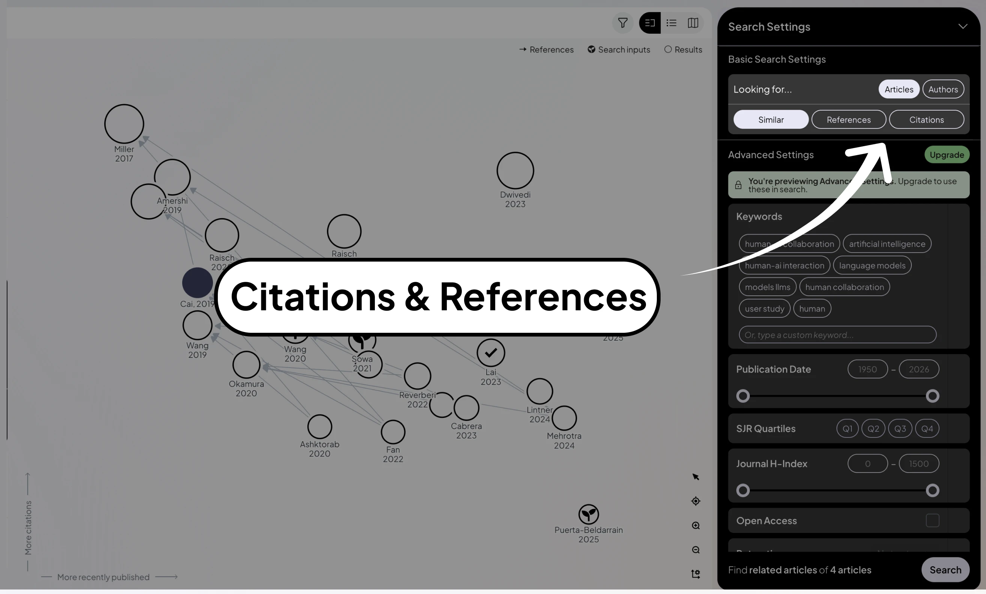Screen dimensions: 986x594
Task: Toggle the Q4 SJR quartile
Action: point(927,428)
